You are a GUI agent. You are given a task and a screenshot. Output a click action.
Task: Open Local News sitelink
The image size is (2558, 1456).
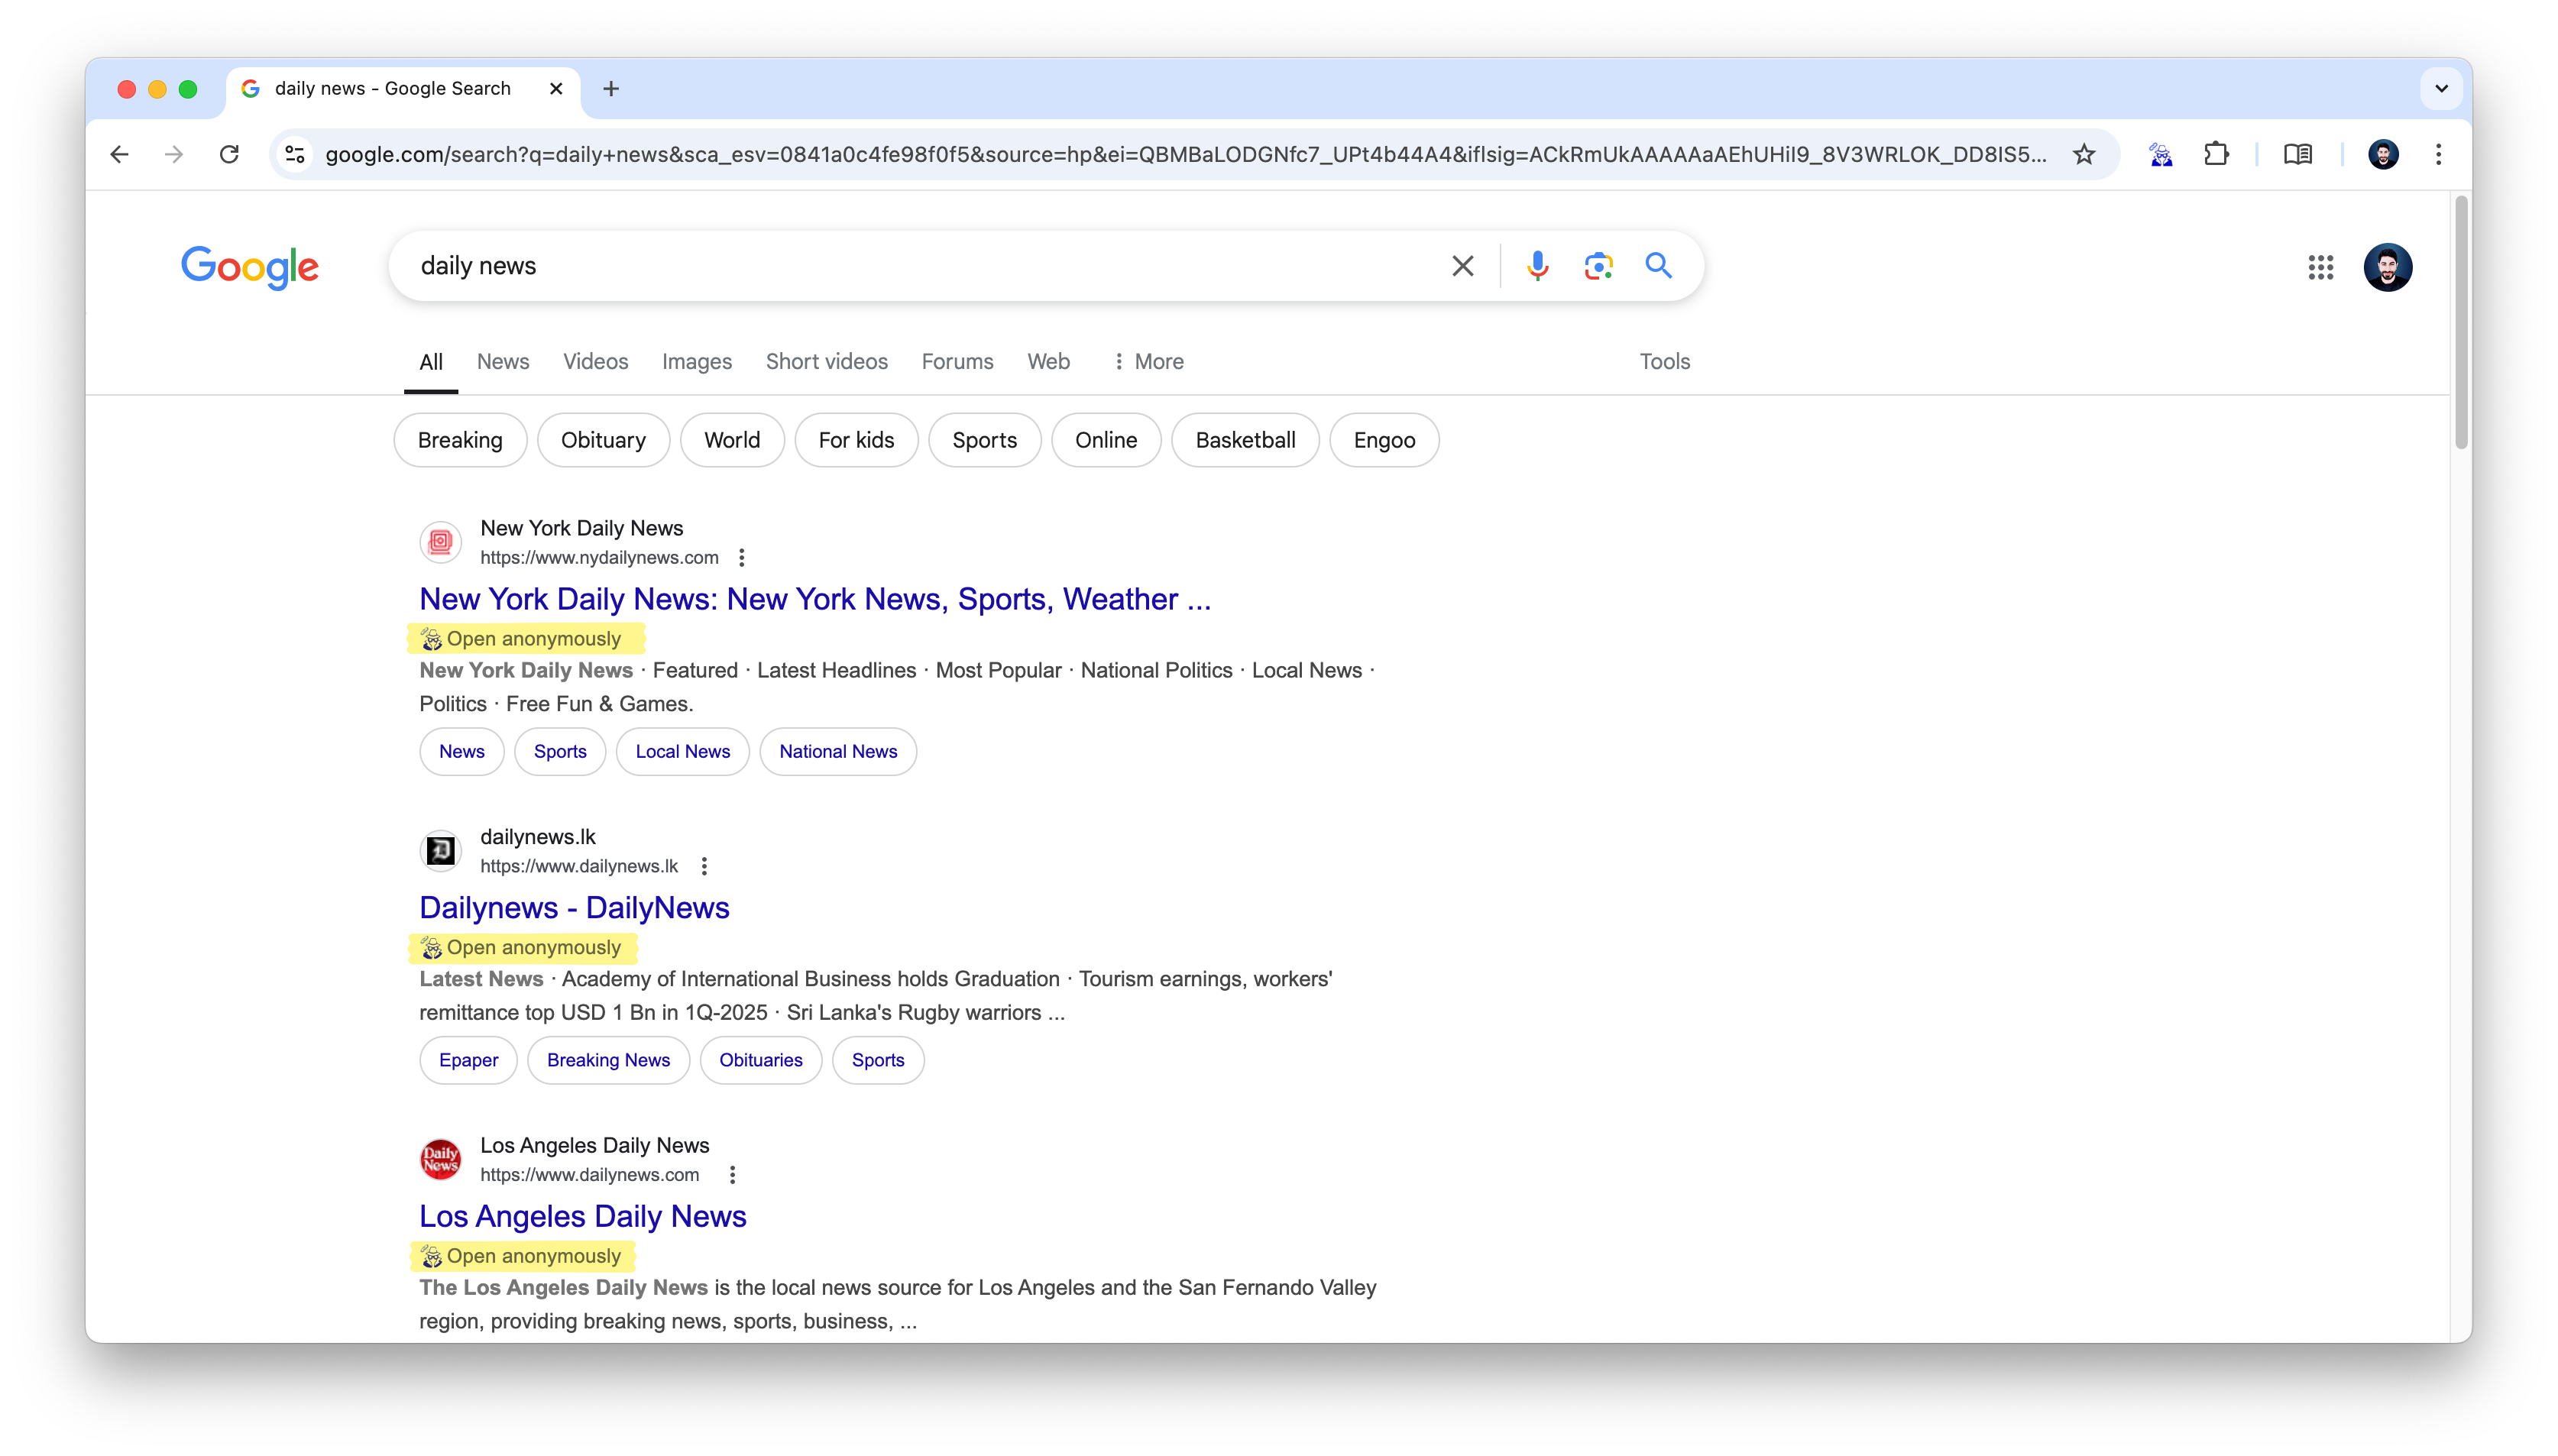coord(683,752)
